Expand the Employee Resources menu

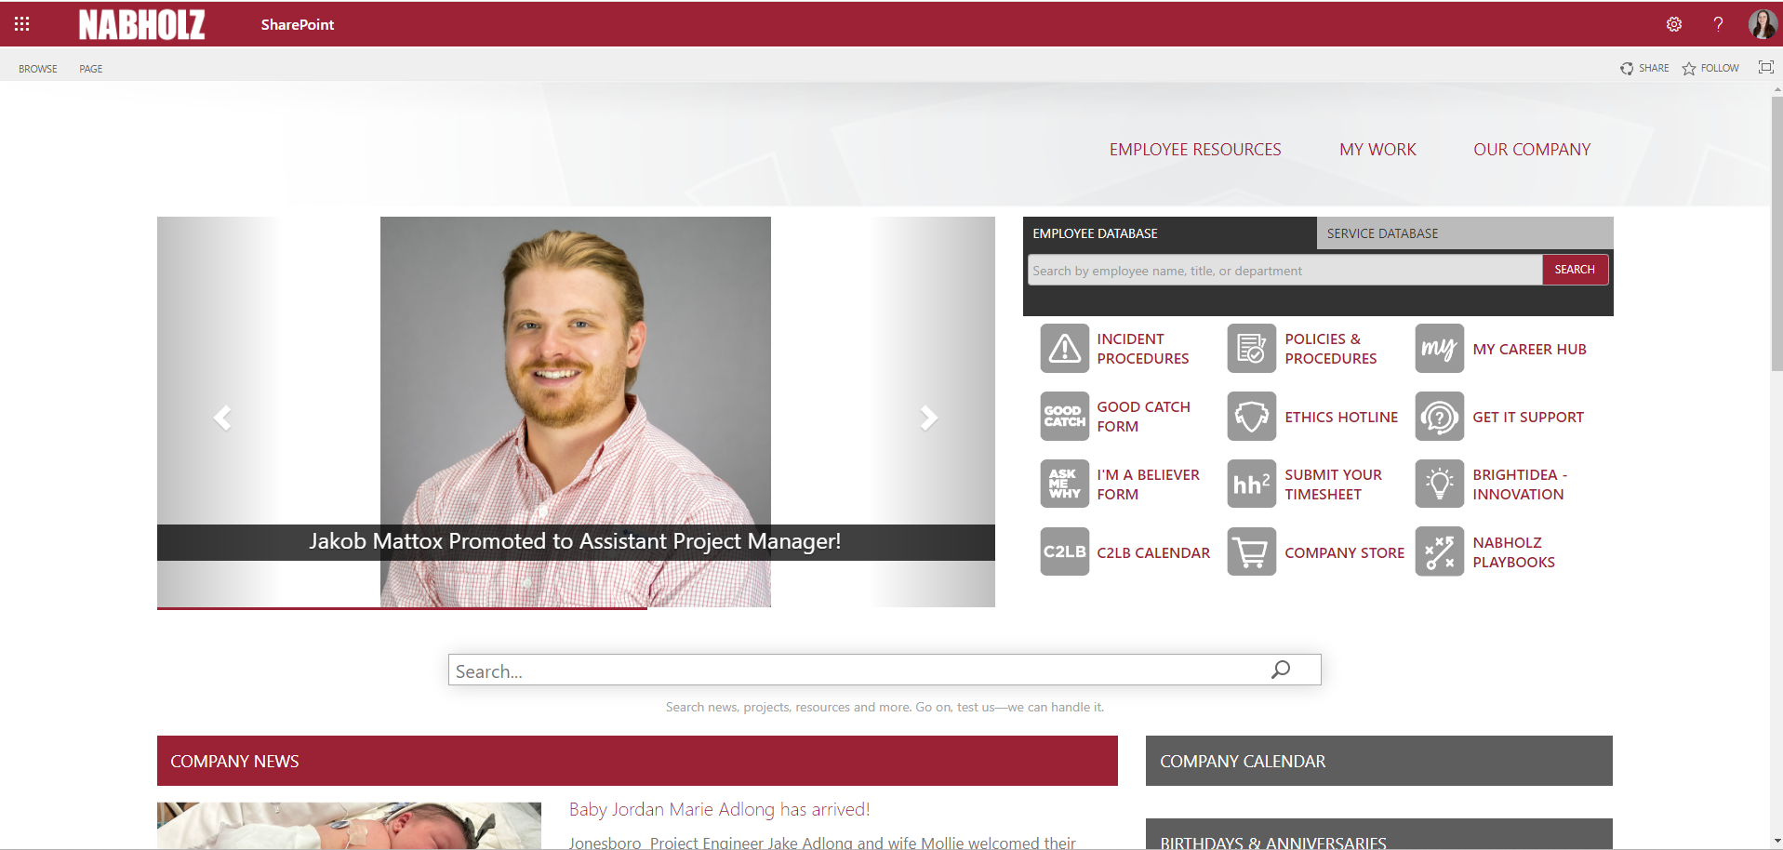[x=1194, y=150]
